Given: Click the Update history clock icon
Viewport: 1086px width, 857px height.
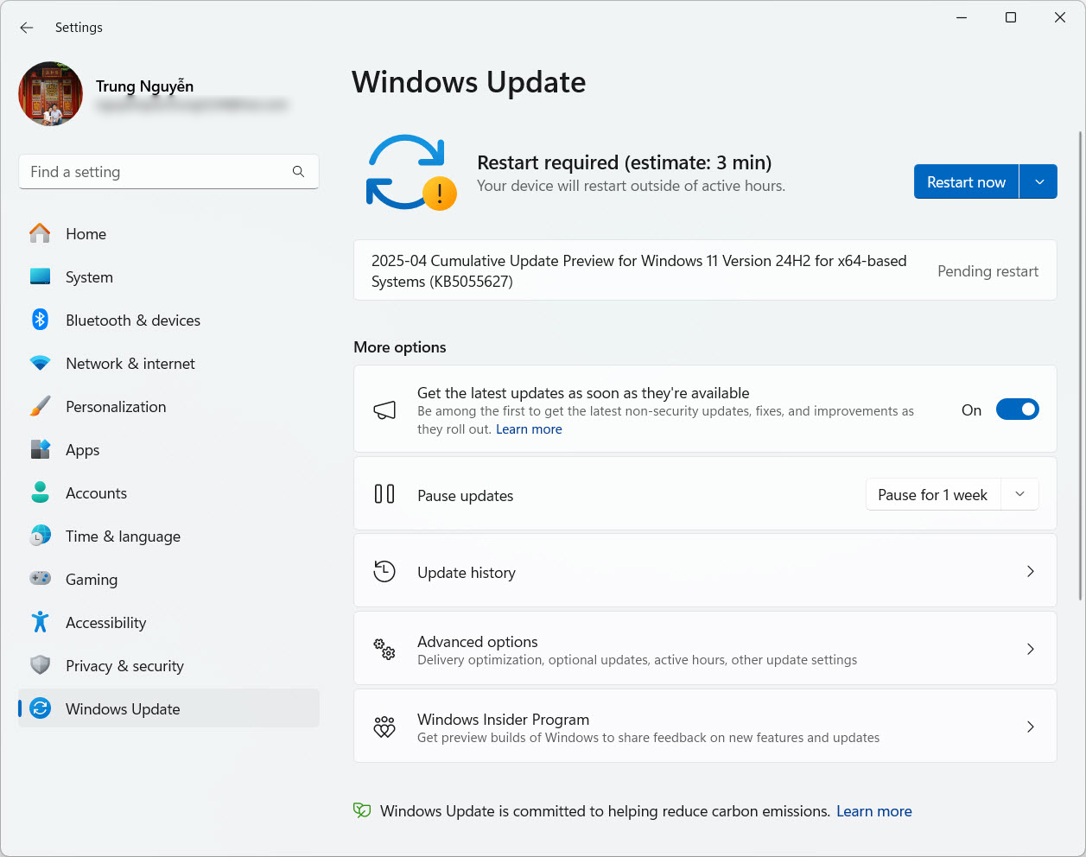Looking at the screenshot, I should click(x=384, y=571).
